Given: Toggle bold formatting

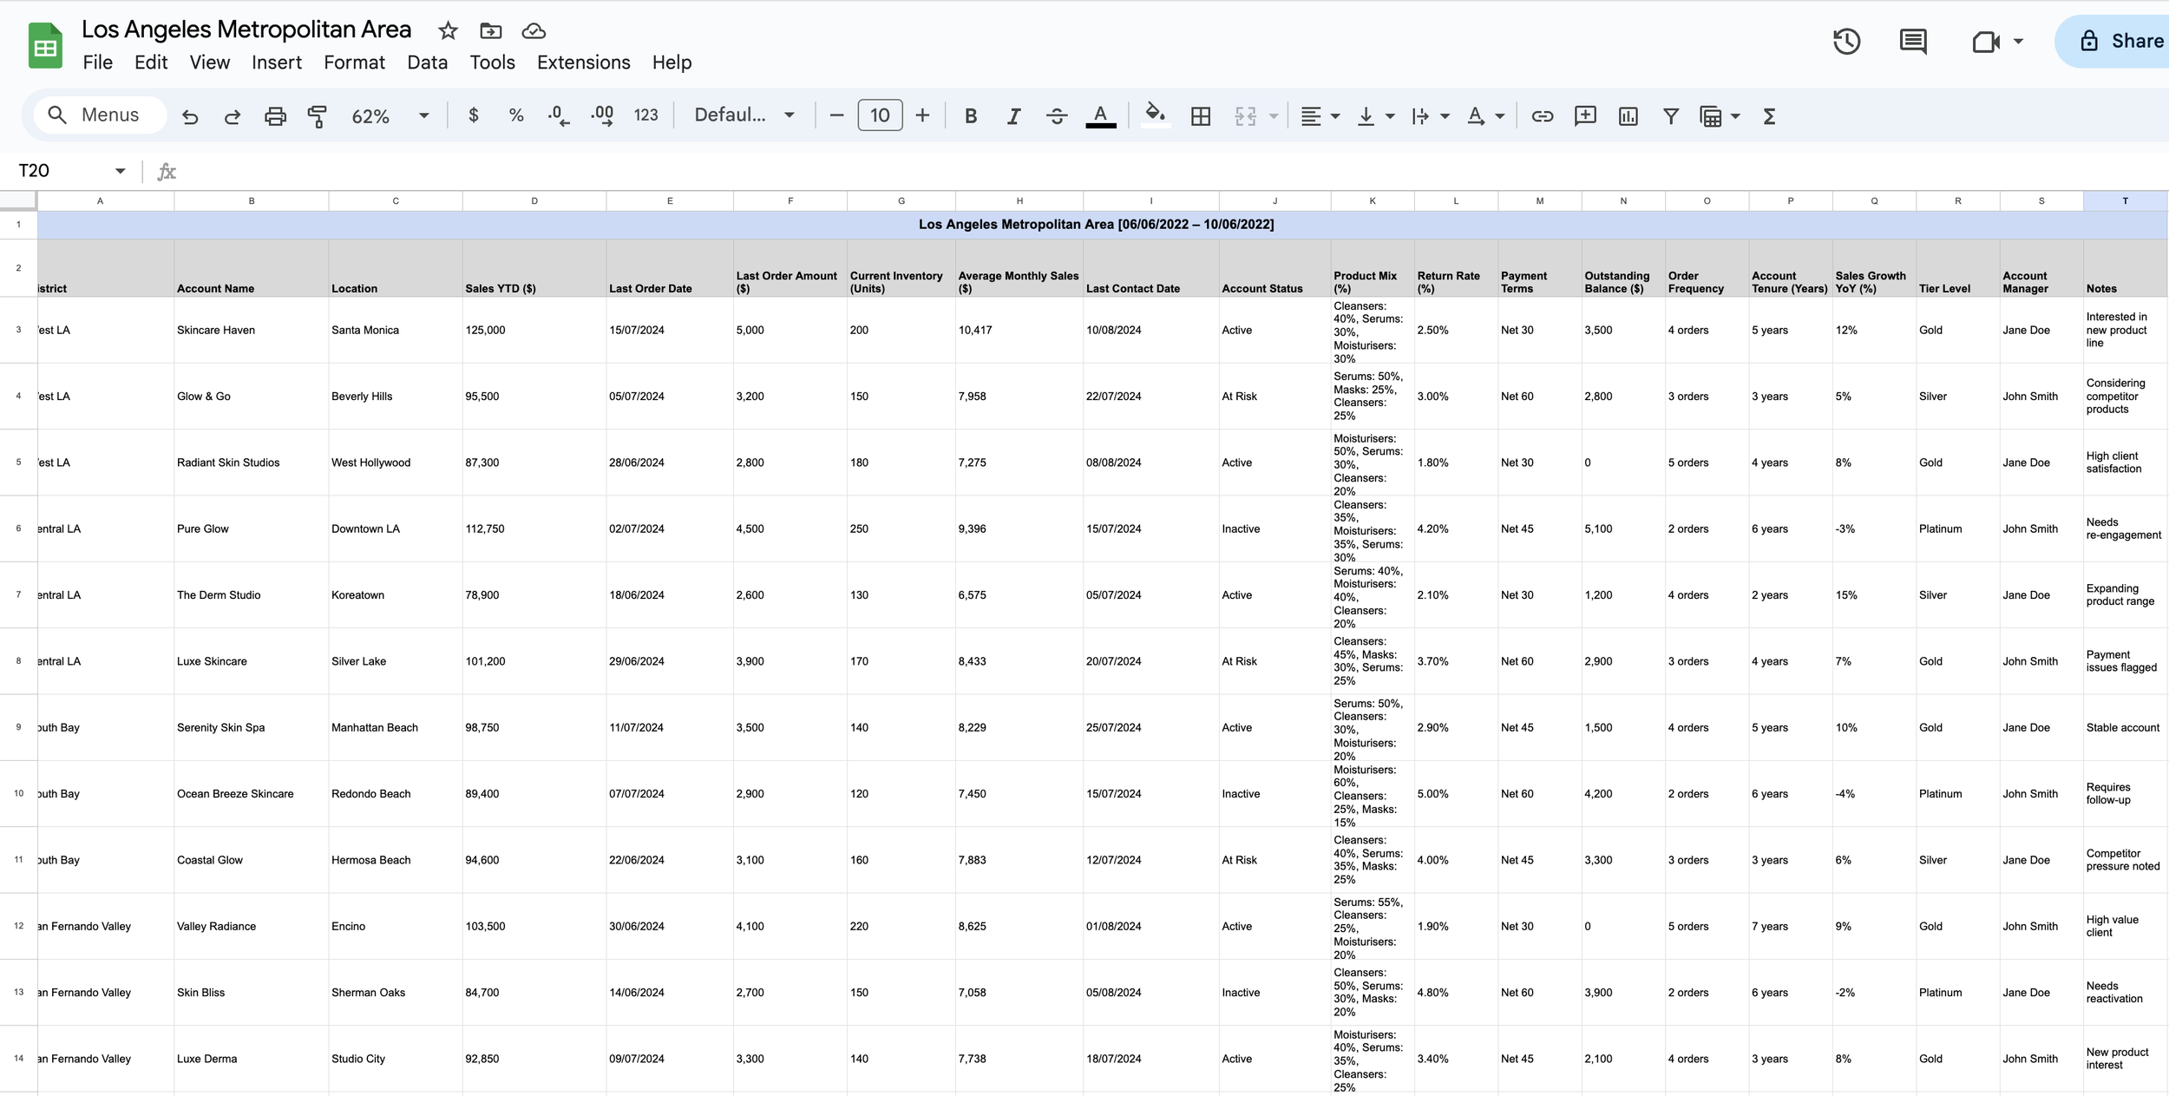Looking at the screenshot, I should click(971, 115).
